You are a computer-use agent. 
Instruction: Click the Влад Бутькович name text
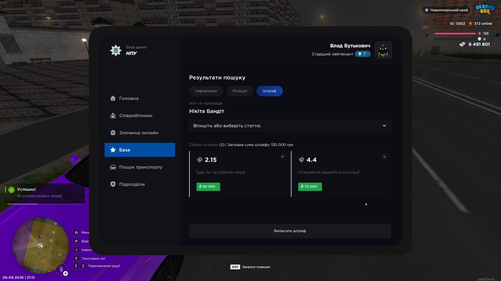click(350, 46)
